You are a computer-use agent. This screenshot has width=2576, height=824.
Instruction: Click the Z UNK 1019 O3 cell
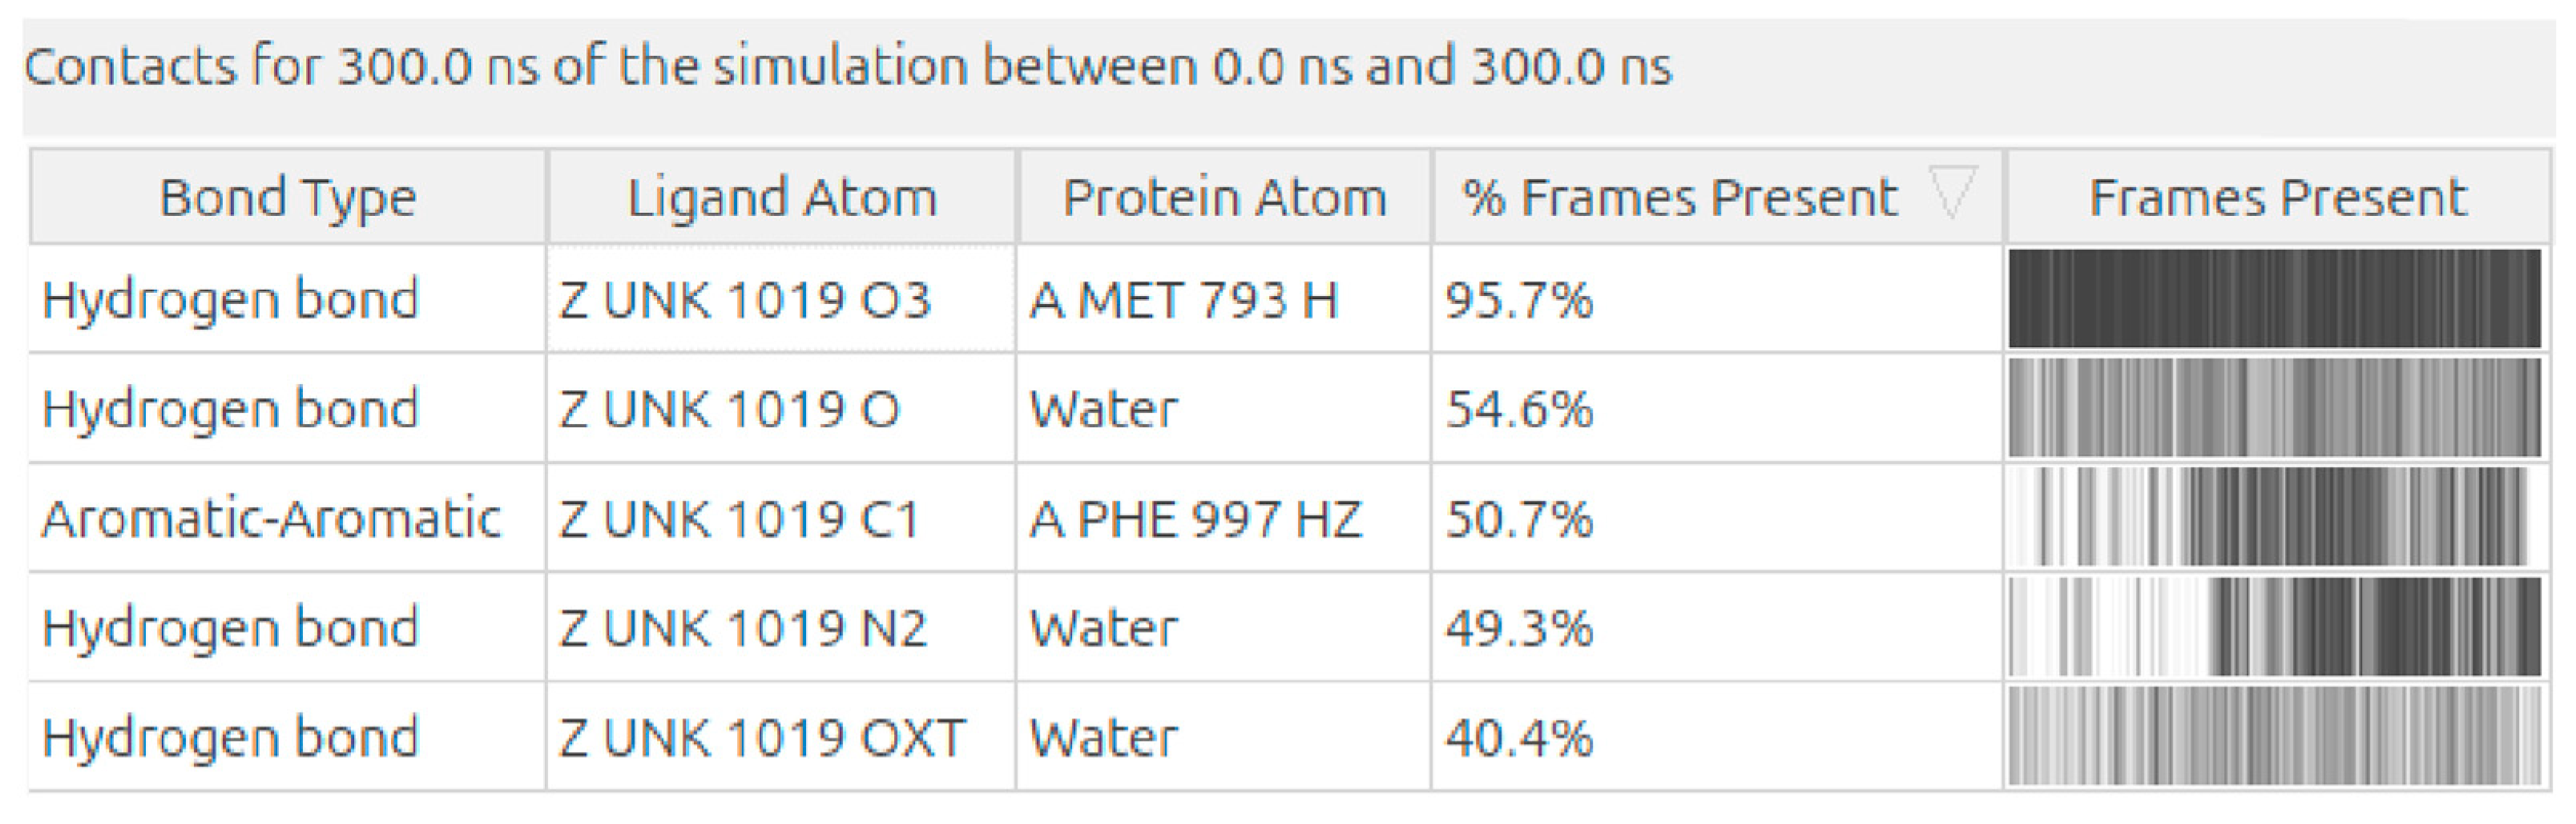tap(745, 300)
